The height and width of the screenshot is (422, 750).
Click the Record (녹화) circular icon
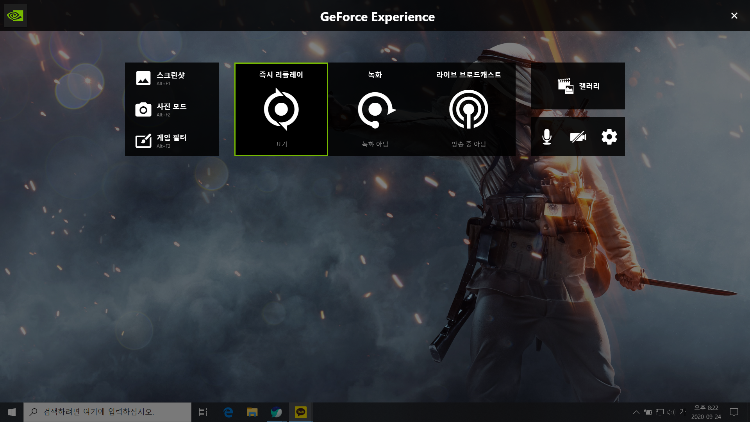[x=375, y=110]
